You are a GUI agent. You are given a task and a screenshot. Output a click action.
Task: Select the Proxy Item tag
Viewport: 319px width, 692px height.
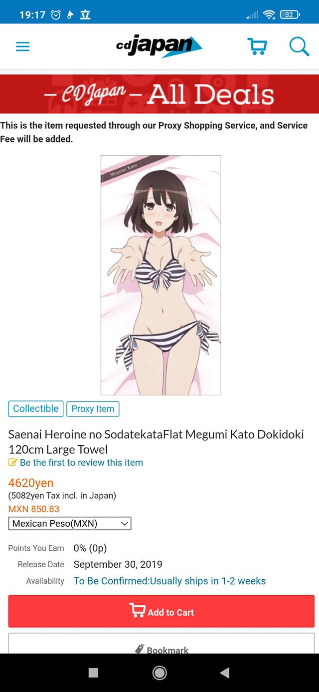pyautogui.click(x=93, y=408)
